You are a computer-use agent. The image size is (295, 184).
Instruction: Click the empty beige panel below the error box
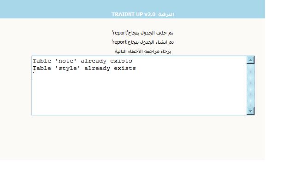pyautogui.click(x=138, y=138)
